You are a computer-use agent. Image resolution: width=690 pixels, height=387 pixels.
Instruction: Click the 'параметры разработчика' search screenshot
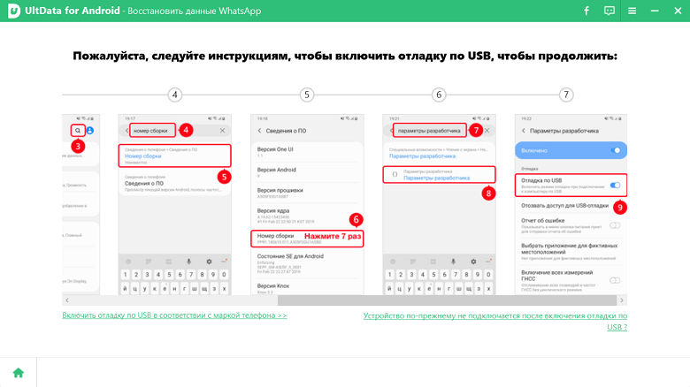[439, 204]
